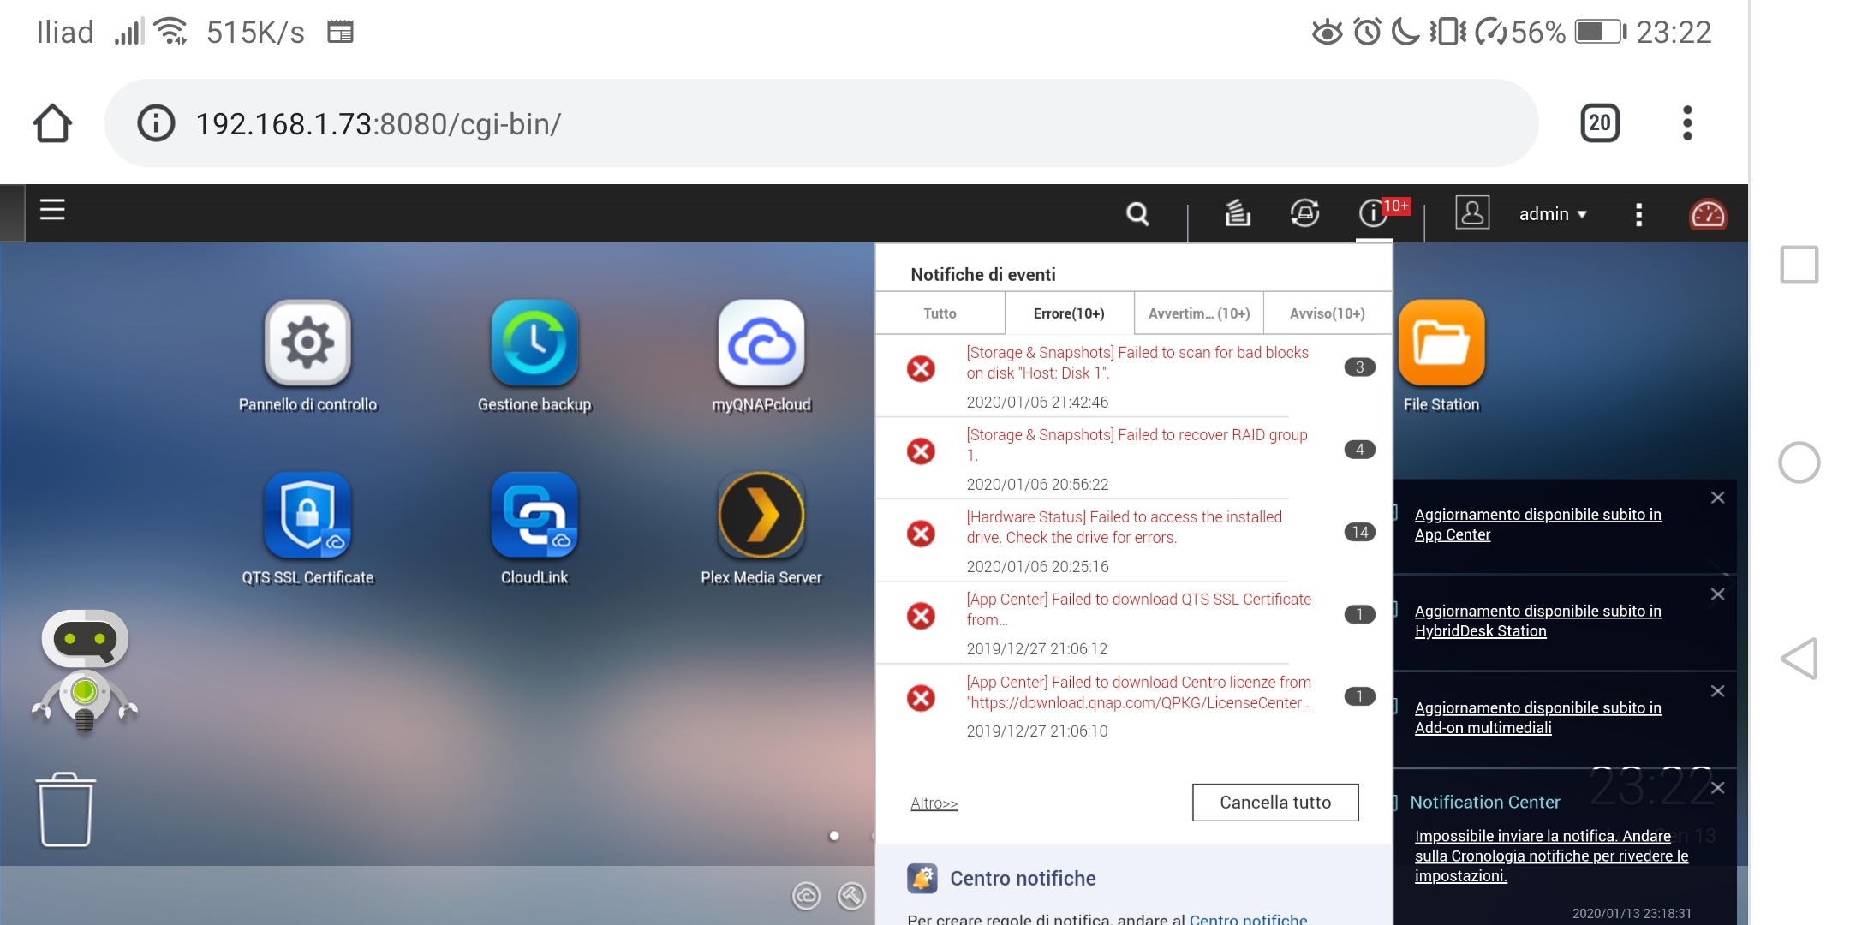
Task: Click browser address bar URL
Action: [x=378, y=124]
